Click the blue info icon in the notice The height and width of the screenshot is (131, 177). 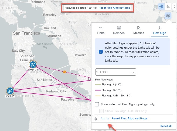[x=101, y=52]
